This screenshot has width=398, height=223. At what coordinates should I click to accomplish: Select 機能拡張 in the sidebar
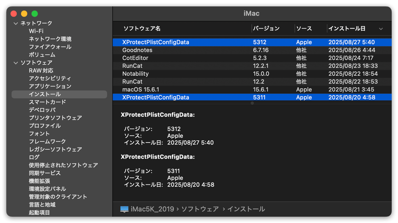pyautogui.click(x=39, y=181)
